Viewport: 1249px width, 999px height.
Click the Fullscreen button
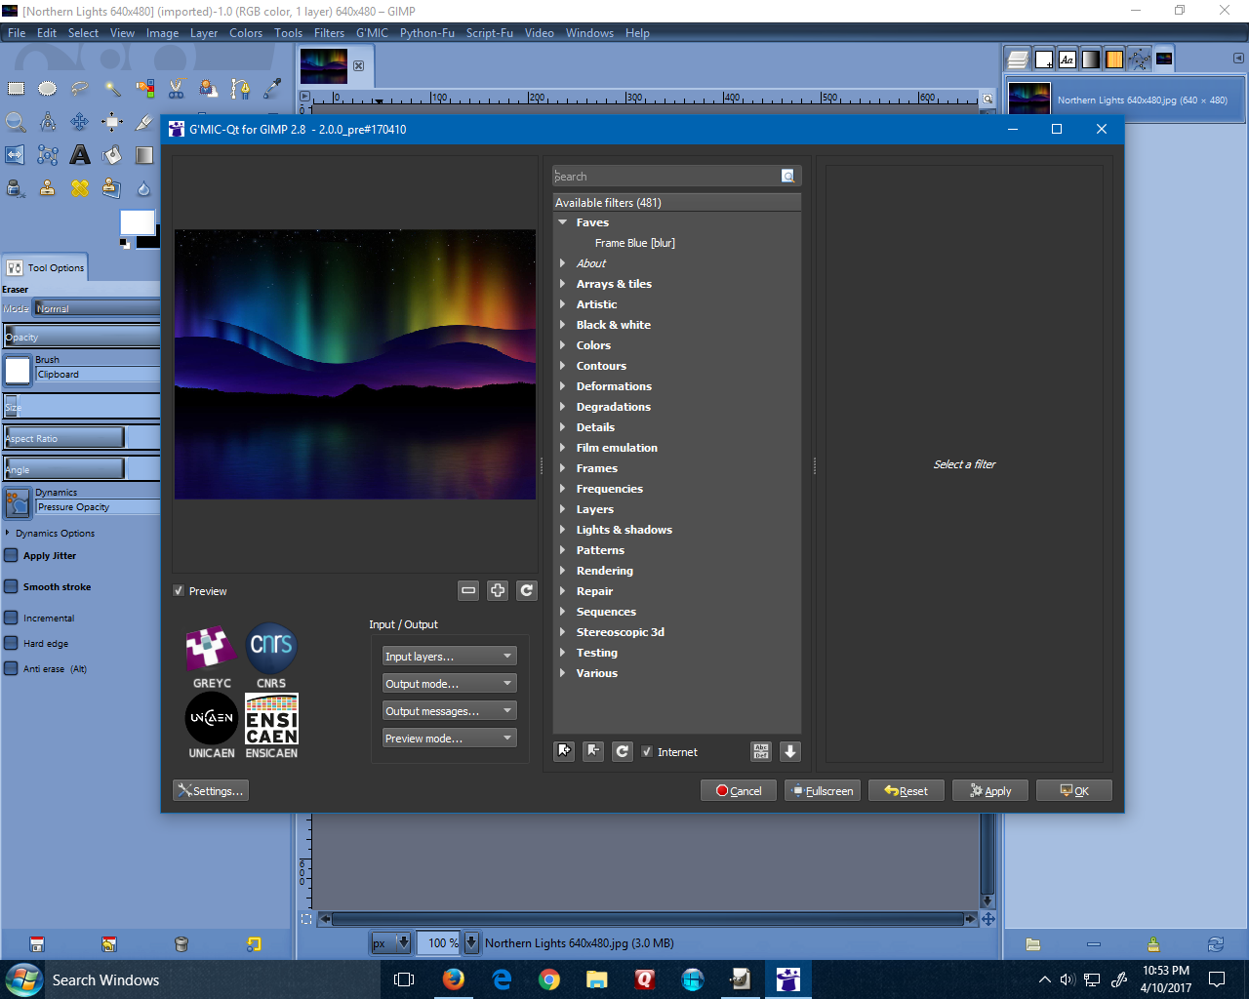(823, 790)
